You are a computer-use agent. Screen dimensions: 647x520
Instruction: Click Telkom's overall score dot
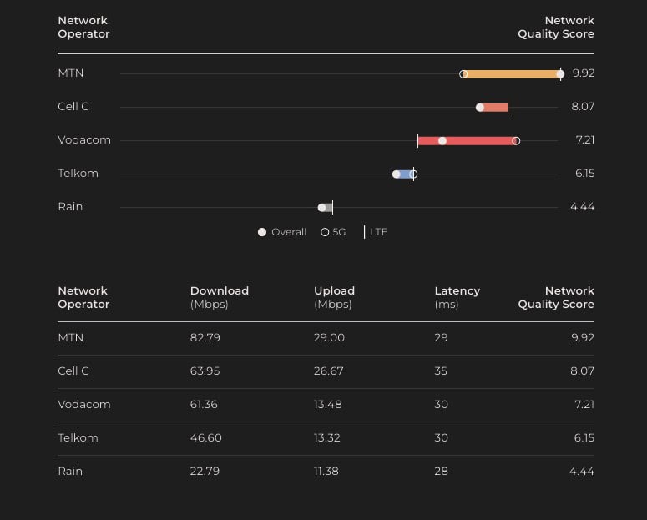pyautogui.click(x=397, y=174)
